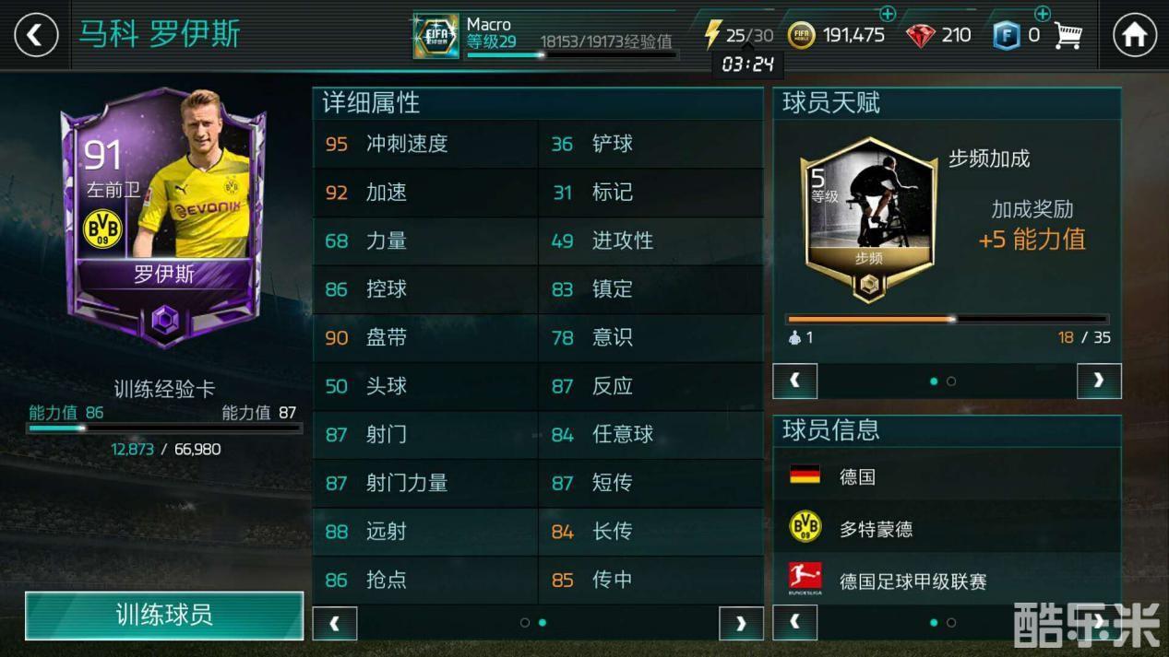The width and height of the screenshot is (1169, 657).
Task: Click the 训练球员 train player button
Action: [x=164, y=616]
